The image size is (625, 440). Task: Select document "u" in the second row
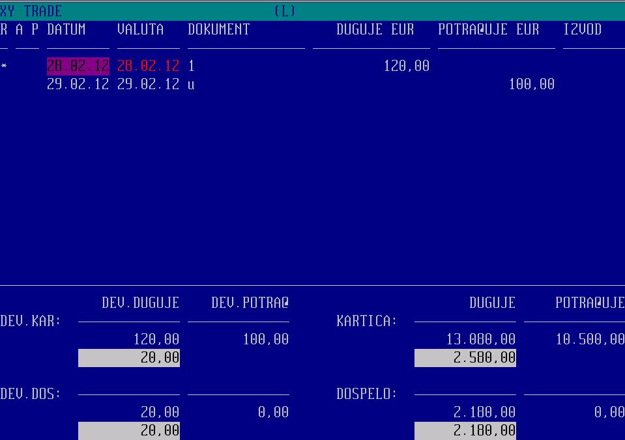point(191,85)
